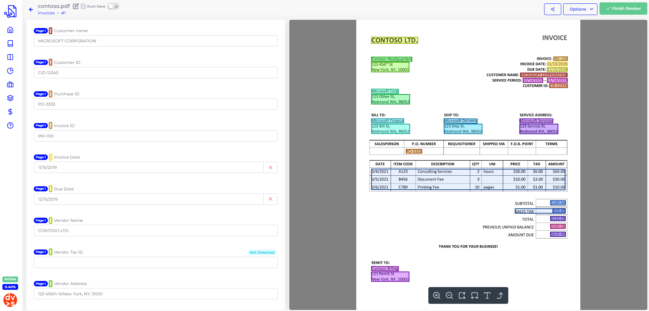Click the dollar sign billing icon
The width and height of the screenshot is (649, 311).
pyautogui.click(x=10, y=112)
